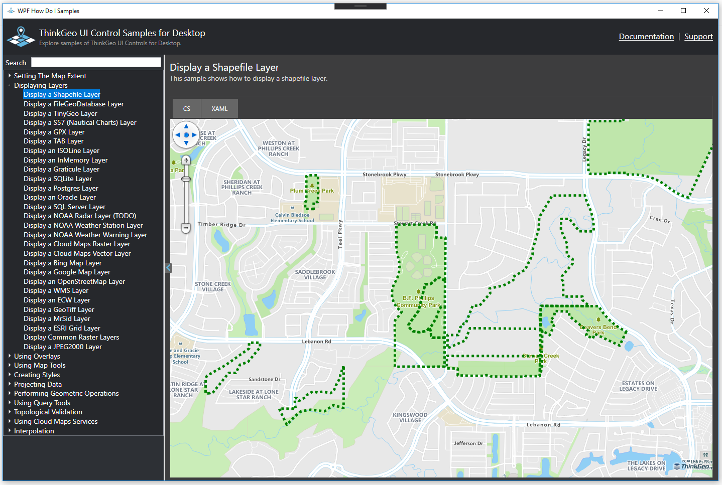Open Display a NOAA Weather Warning Layer
This screenshot has height=485, width=722.
tap(85, 235)
